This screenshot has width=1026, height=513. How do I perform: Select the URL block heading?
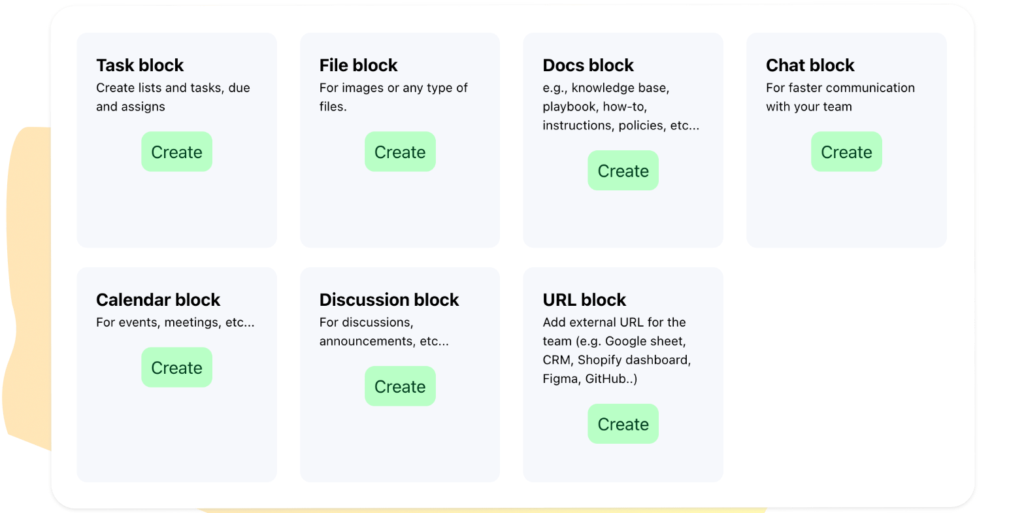pos(584,300)
